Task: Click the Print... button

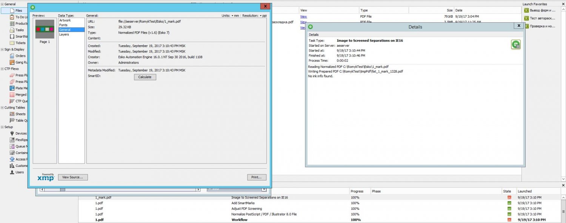Action: point(257,177)
